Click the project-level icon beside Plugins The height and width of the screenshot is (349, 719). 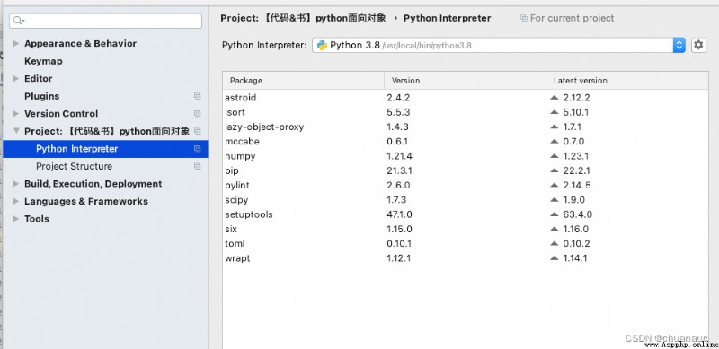(197, 96)
